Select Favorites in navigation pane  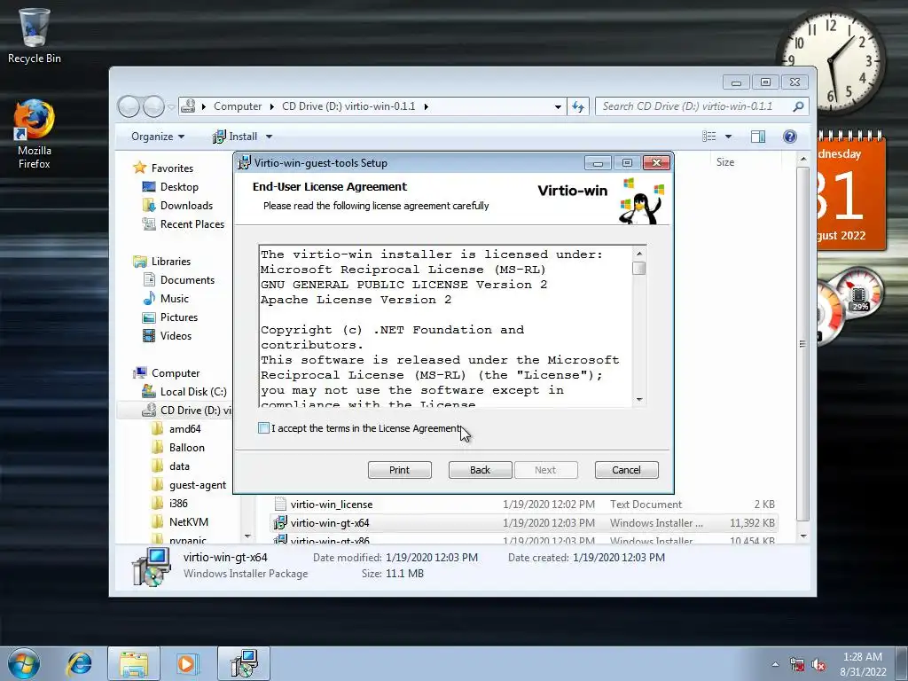172,168
